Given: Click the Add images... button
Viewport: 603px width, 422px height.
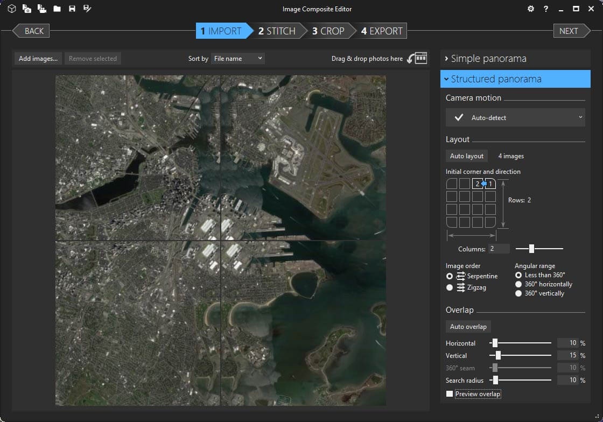Looking at the screenshot, I should click(x=38, y=59).
